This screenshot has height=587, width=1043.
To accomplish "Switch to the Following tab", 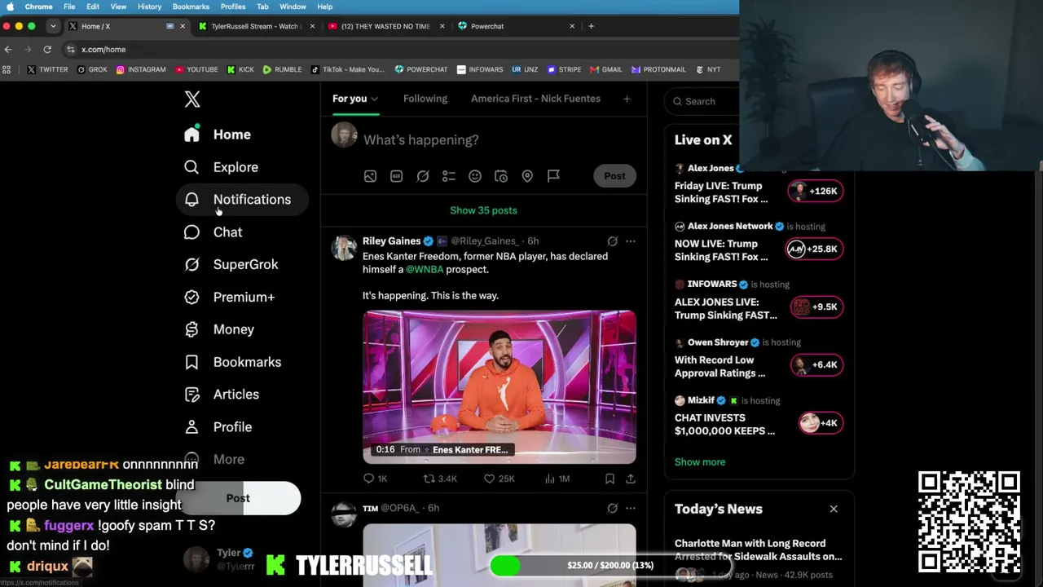I will [x=425, y=99].
